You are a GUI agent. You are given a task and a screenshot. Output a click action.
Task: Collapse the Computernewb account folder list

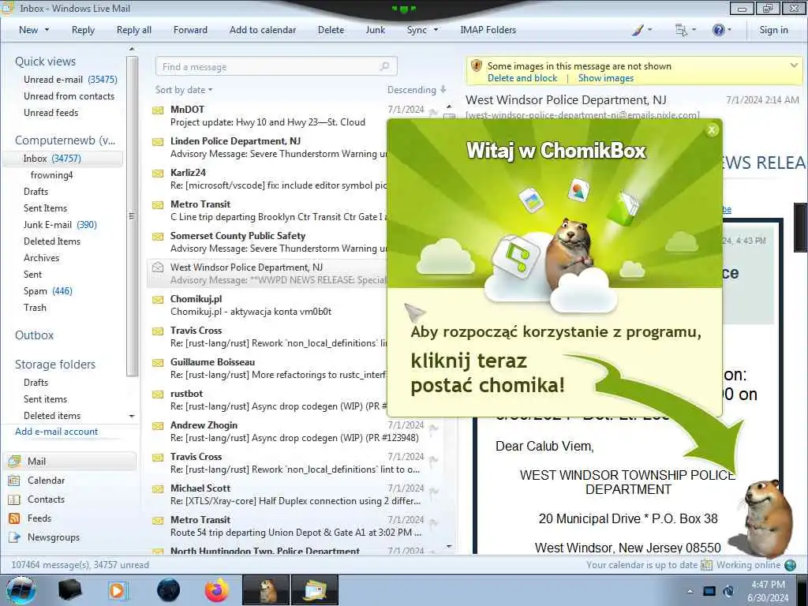65,140
